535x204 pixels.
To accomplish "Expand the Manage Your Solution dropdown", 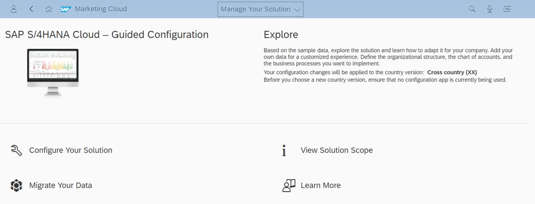I will click(261, 9).
